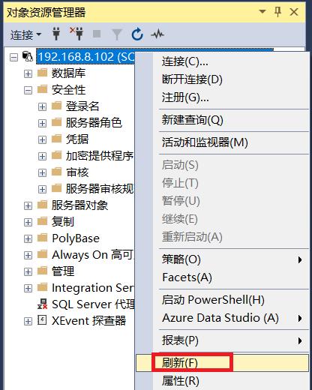Select the SQL Server 代理 agent icon

click(42, 304)
